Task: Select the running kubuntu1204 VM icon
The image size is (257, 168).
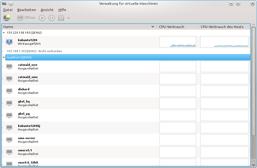Action: pyautogui.click(x=10, y=42)
